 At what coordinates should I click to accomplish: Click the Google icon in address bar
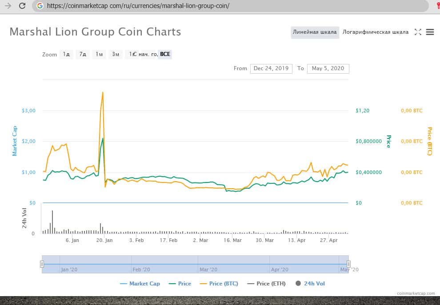tap(40, 6)
